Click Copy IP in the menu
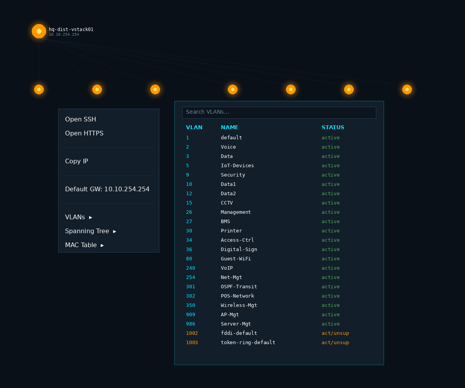 pyautogui.click(x=77, y=161)
